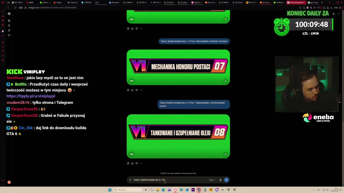Screen dimensions: 344x193
Task: Open more options under the 07 image
Action: [x=141, y=90]
